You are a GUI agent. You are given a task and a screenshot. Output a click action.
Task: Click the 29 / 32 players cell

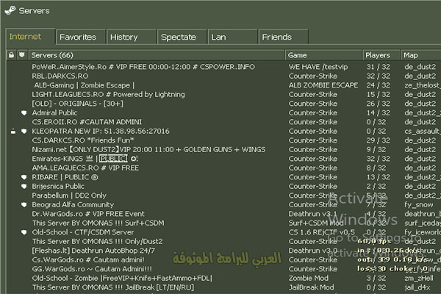tap(379, 140)
